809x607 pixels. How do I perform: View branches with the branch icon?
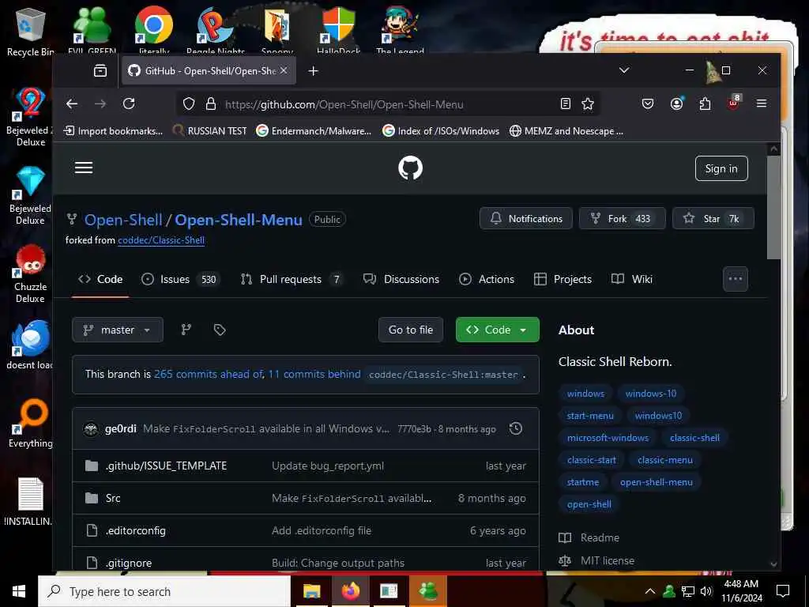point(186,330)
